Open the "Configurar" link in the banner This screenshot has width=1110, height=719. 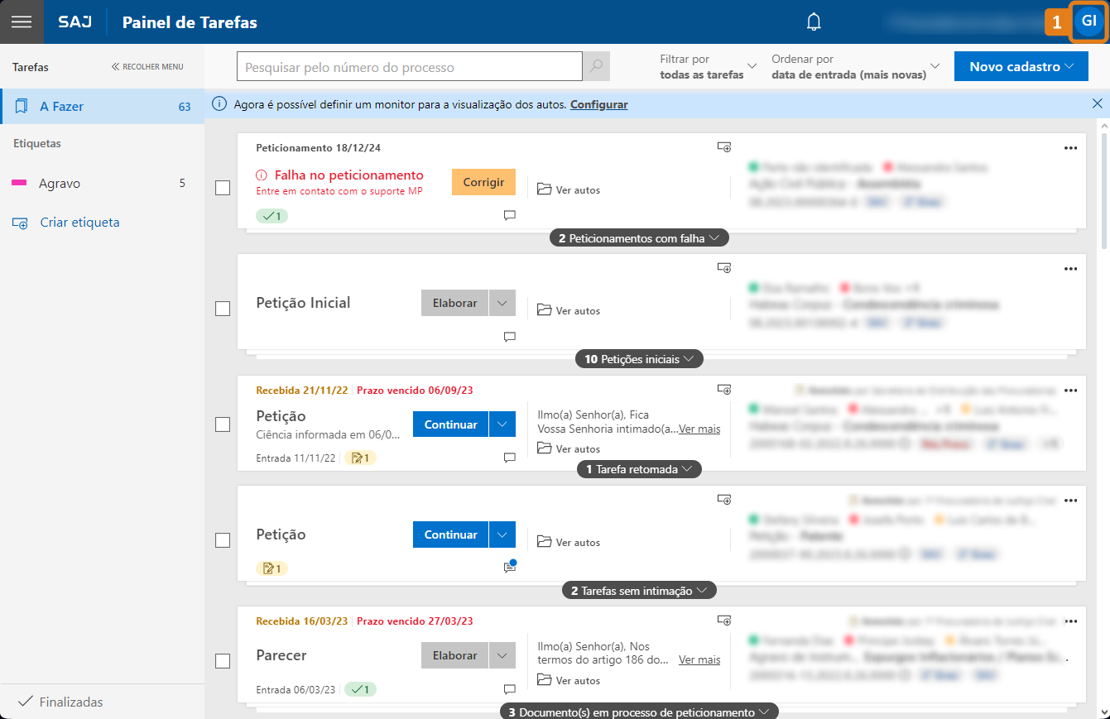pyautogui.click(x=598, y=104)
